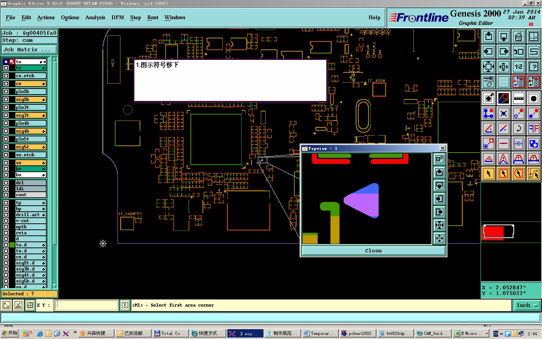Open the Analysis menu
This screenshot has height=339, width=542.
pyautogui.click(x=95, y=17)
